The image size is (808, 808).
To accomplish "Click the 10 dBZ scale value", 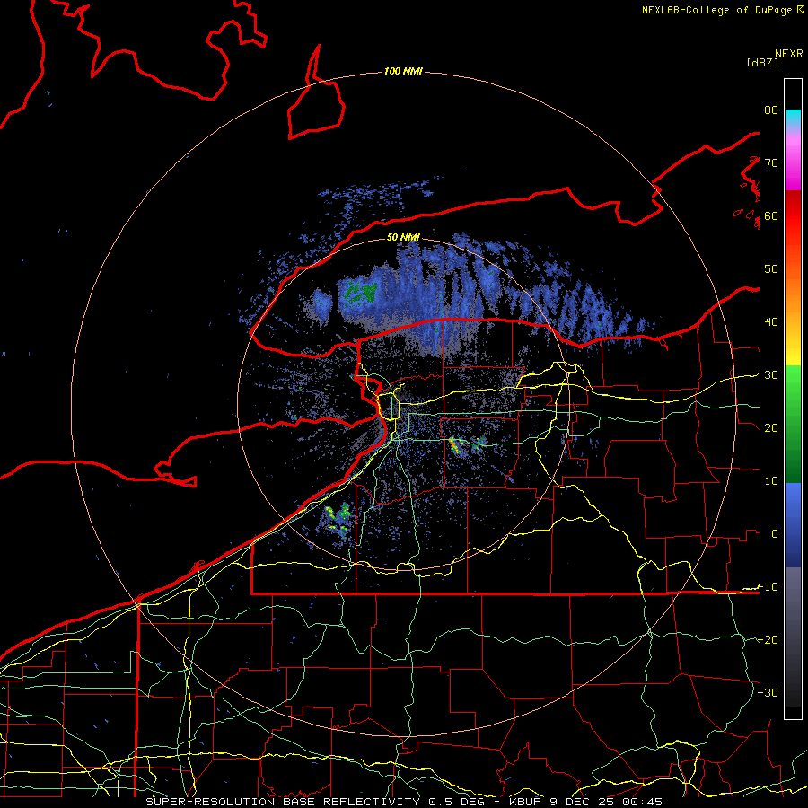I will coord(771,481).
